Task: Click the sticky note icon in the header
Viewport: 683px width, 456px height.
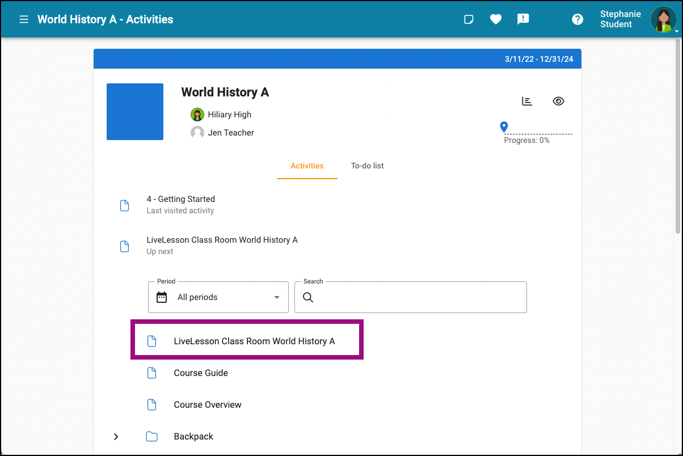Action: tap(469, 19)
